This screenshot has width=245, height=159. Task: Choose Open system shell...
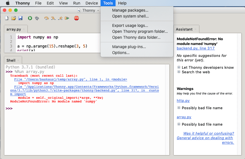[137, 16]
